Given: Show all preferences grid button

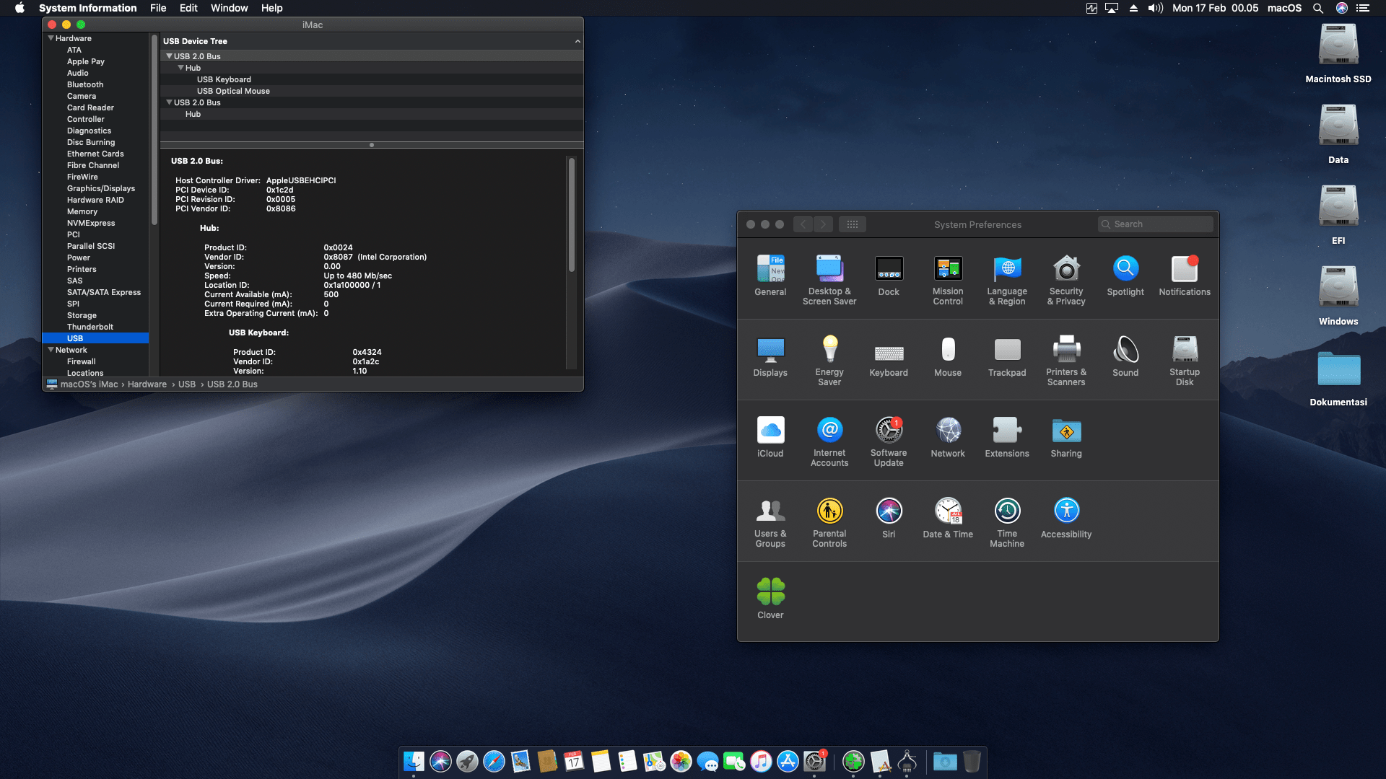Looking at the screenshot, I should coord(853,224).
